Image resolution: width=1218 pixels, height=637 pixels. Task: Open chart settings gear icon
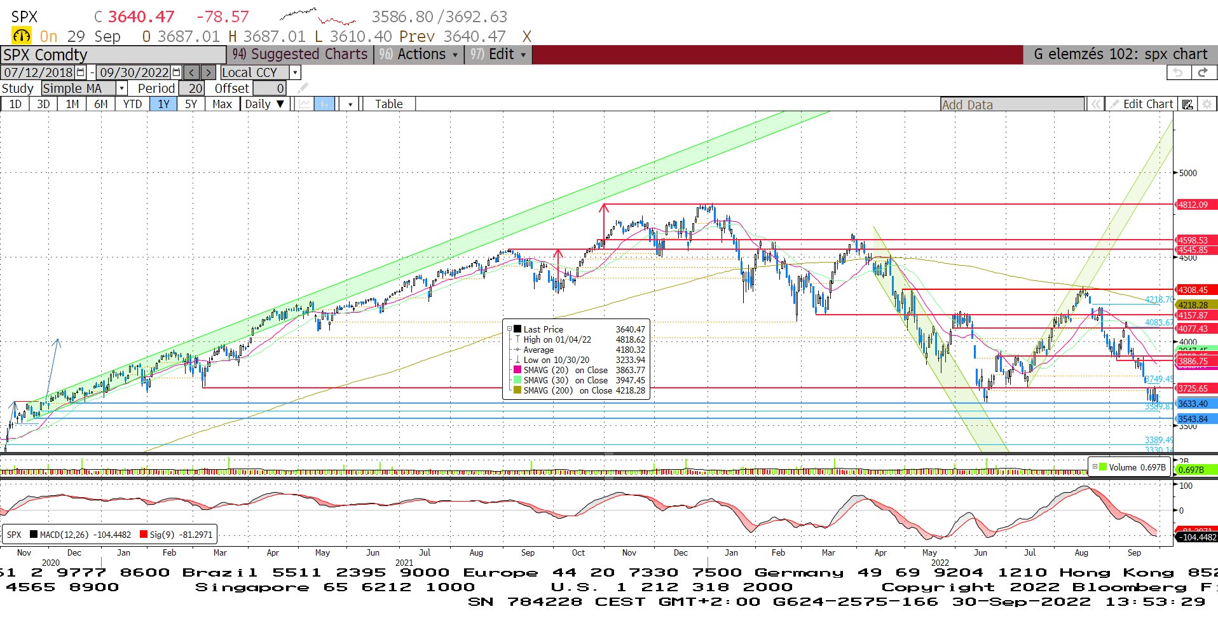tap(1207, 104)
